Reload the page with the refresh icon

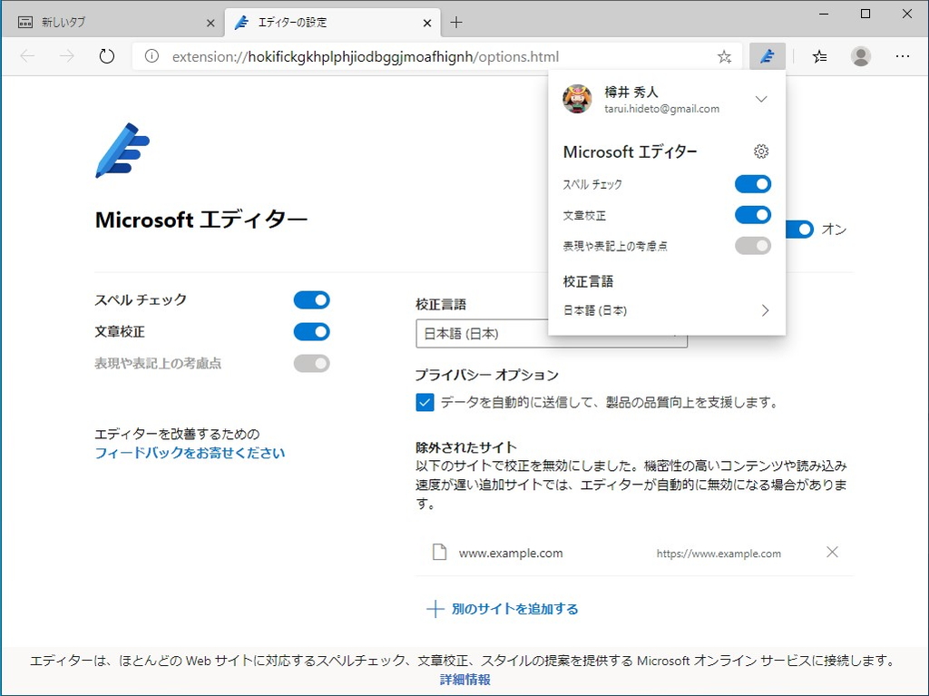point(106,55)
